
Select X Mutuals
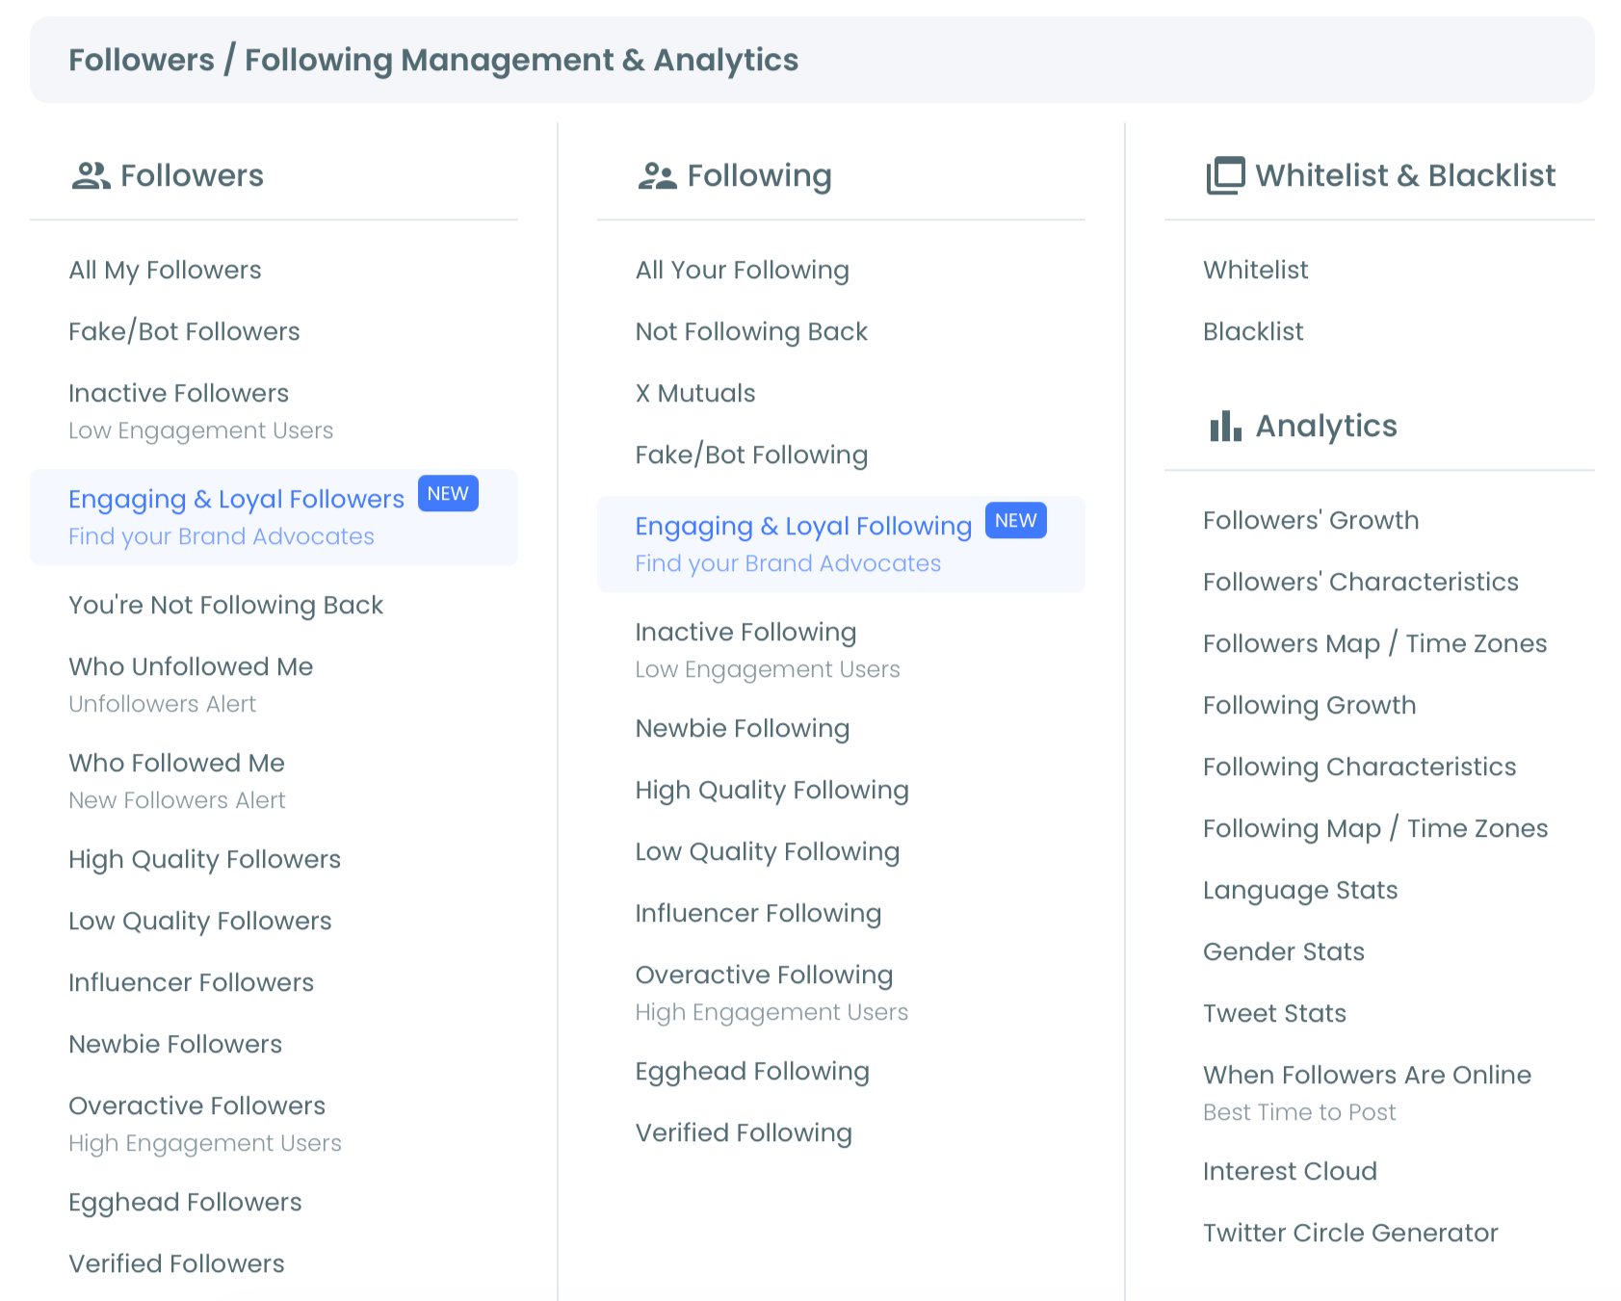point(694,393)
